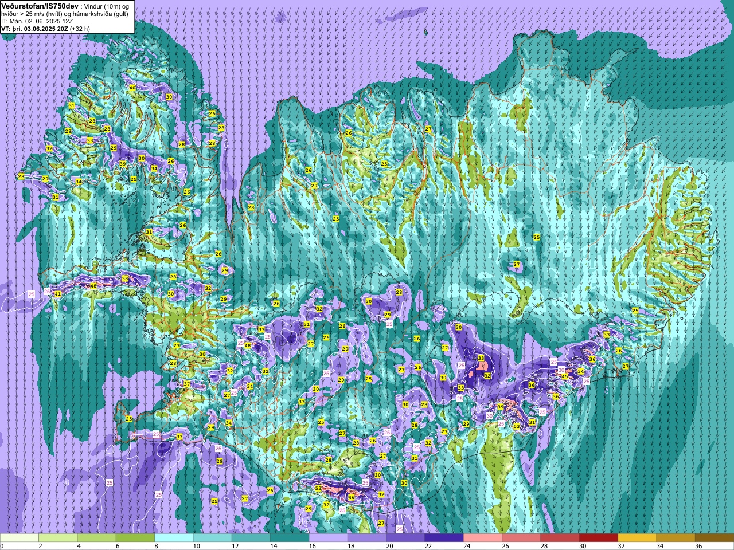This screenshot has width=734, height=550.
Task: Click the pink 24–26 m/s legend swatch
Action: tap(483, 538)
